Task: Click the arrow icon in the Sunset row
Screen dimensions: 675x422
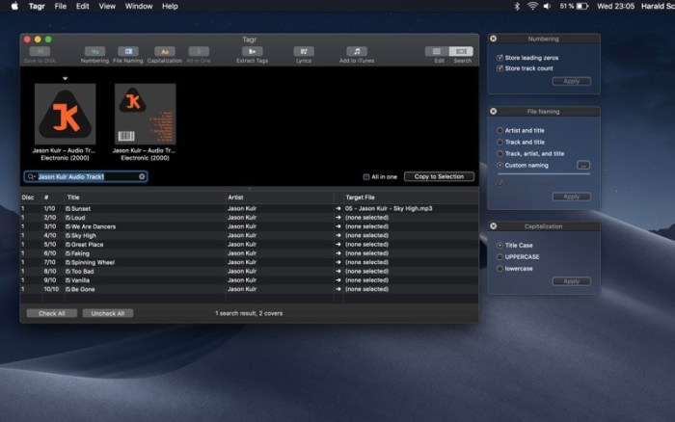Action: [338, 209]
